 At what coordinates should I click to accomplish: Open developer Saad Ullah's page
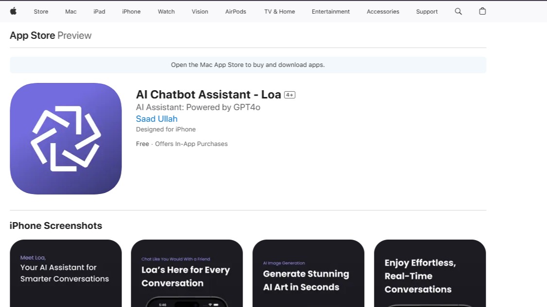pos(157,119)
